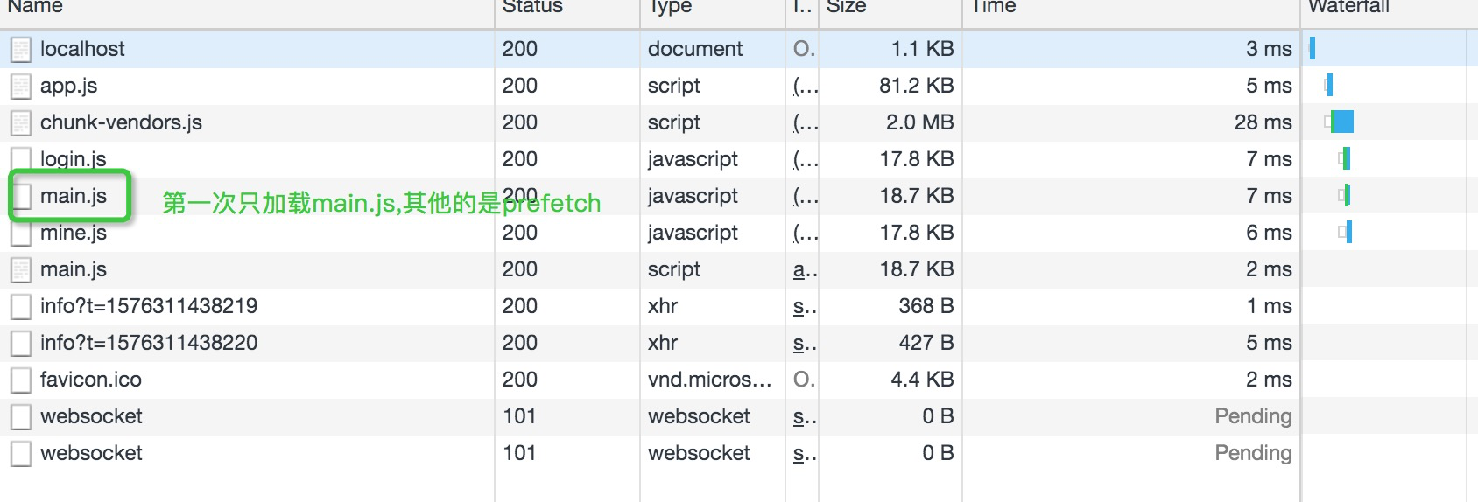1478x502 pixels.
Task: Click the chunk-vendors.js waterfall bar
Action: pos(1341,122)
